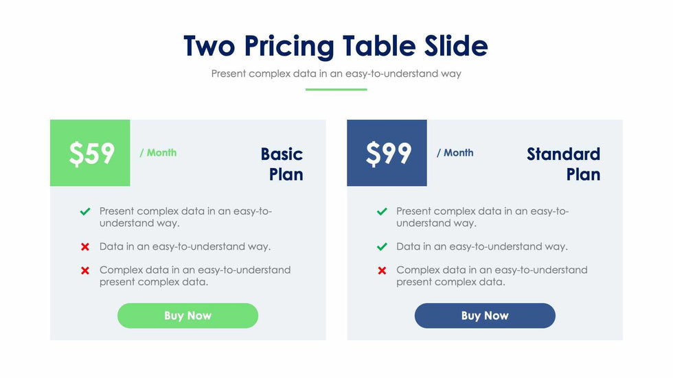The image size is (673, 378).
Task: Click the first red X in Basic Plan
Action: tap(85, 247)
